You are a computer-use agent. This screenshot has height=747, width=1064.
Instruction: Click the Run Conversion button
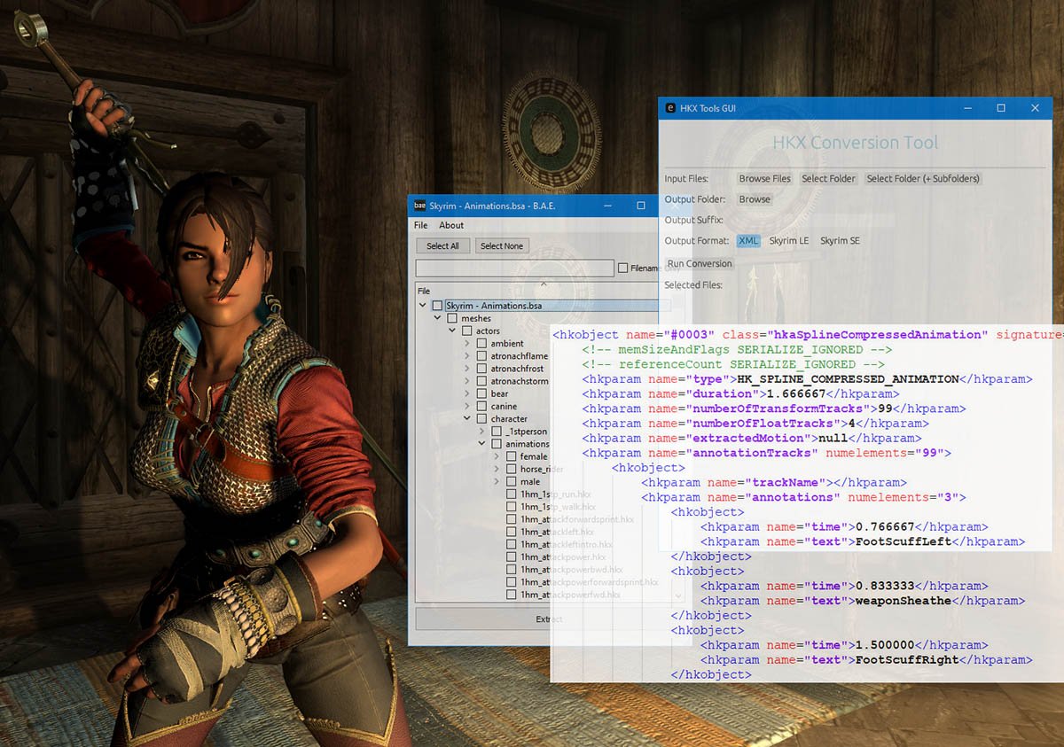[x=700, y=263]
